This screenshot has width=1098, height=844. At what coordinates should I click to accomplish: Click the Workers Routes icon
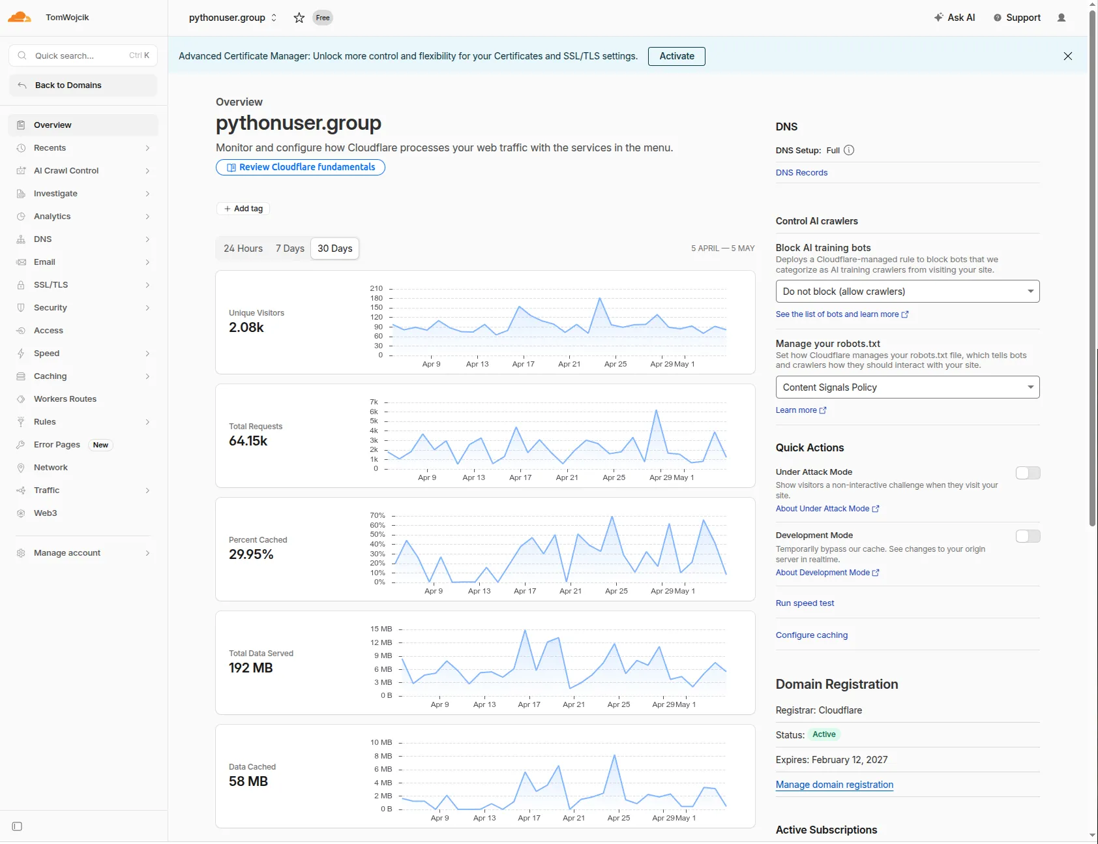pos(21,399)
